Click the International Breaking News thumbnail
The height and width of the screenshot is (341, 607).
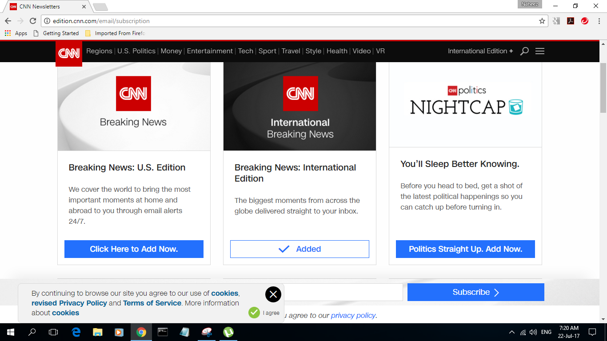point(300,107)
